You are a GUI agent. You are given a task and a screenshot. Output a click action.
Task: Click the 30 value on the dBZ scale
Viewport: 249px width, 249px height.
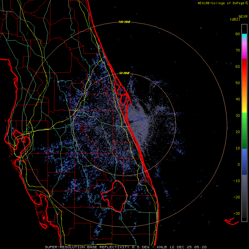pyautogui.click(x=238, y=116)
